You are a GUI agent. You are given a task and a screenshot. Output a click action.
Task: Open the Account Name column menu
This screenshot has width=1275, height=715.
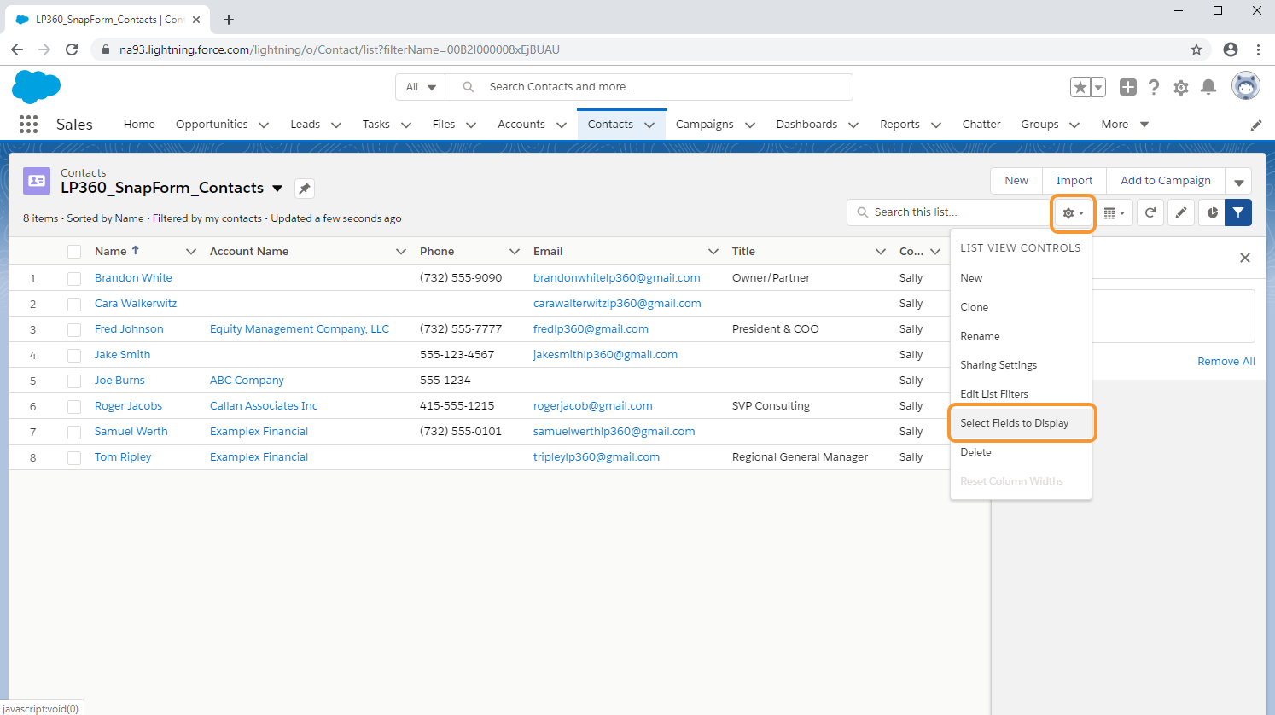point(401,252)
